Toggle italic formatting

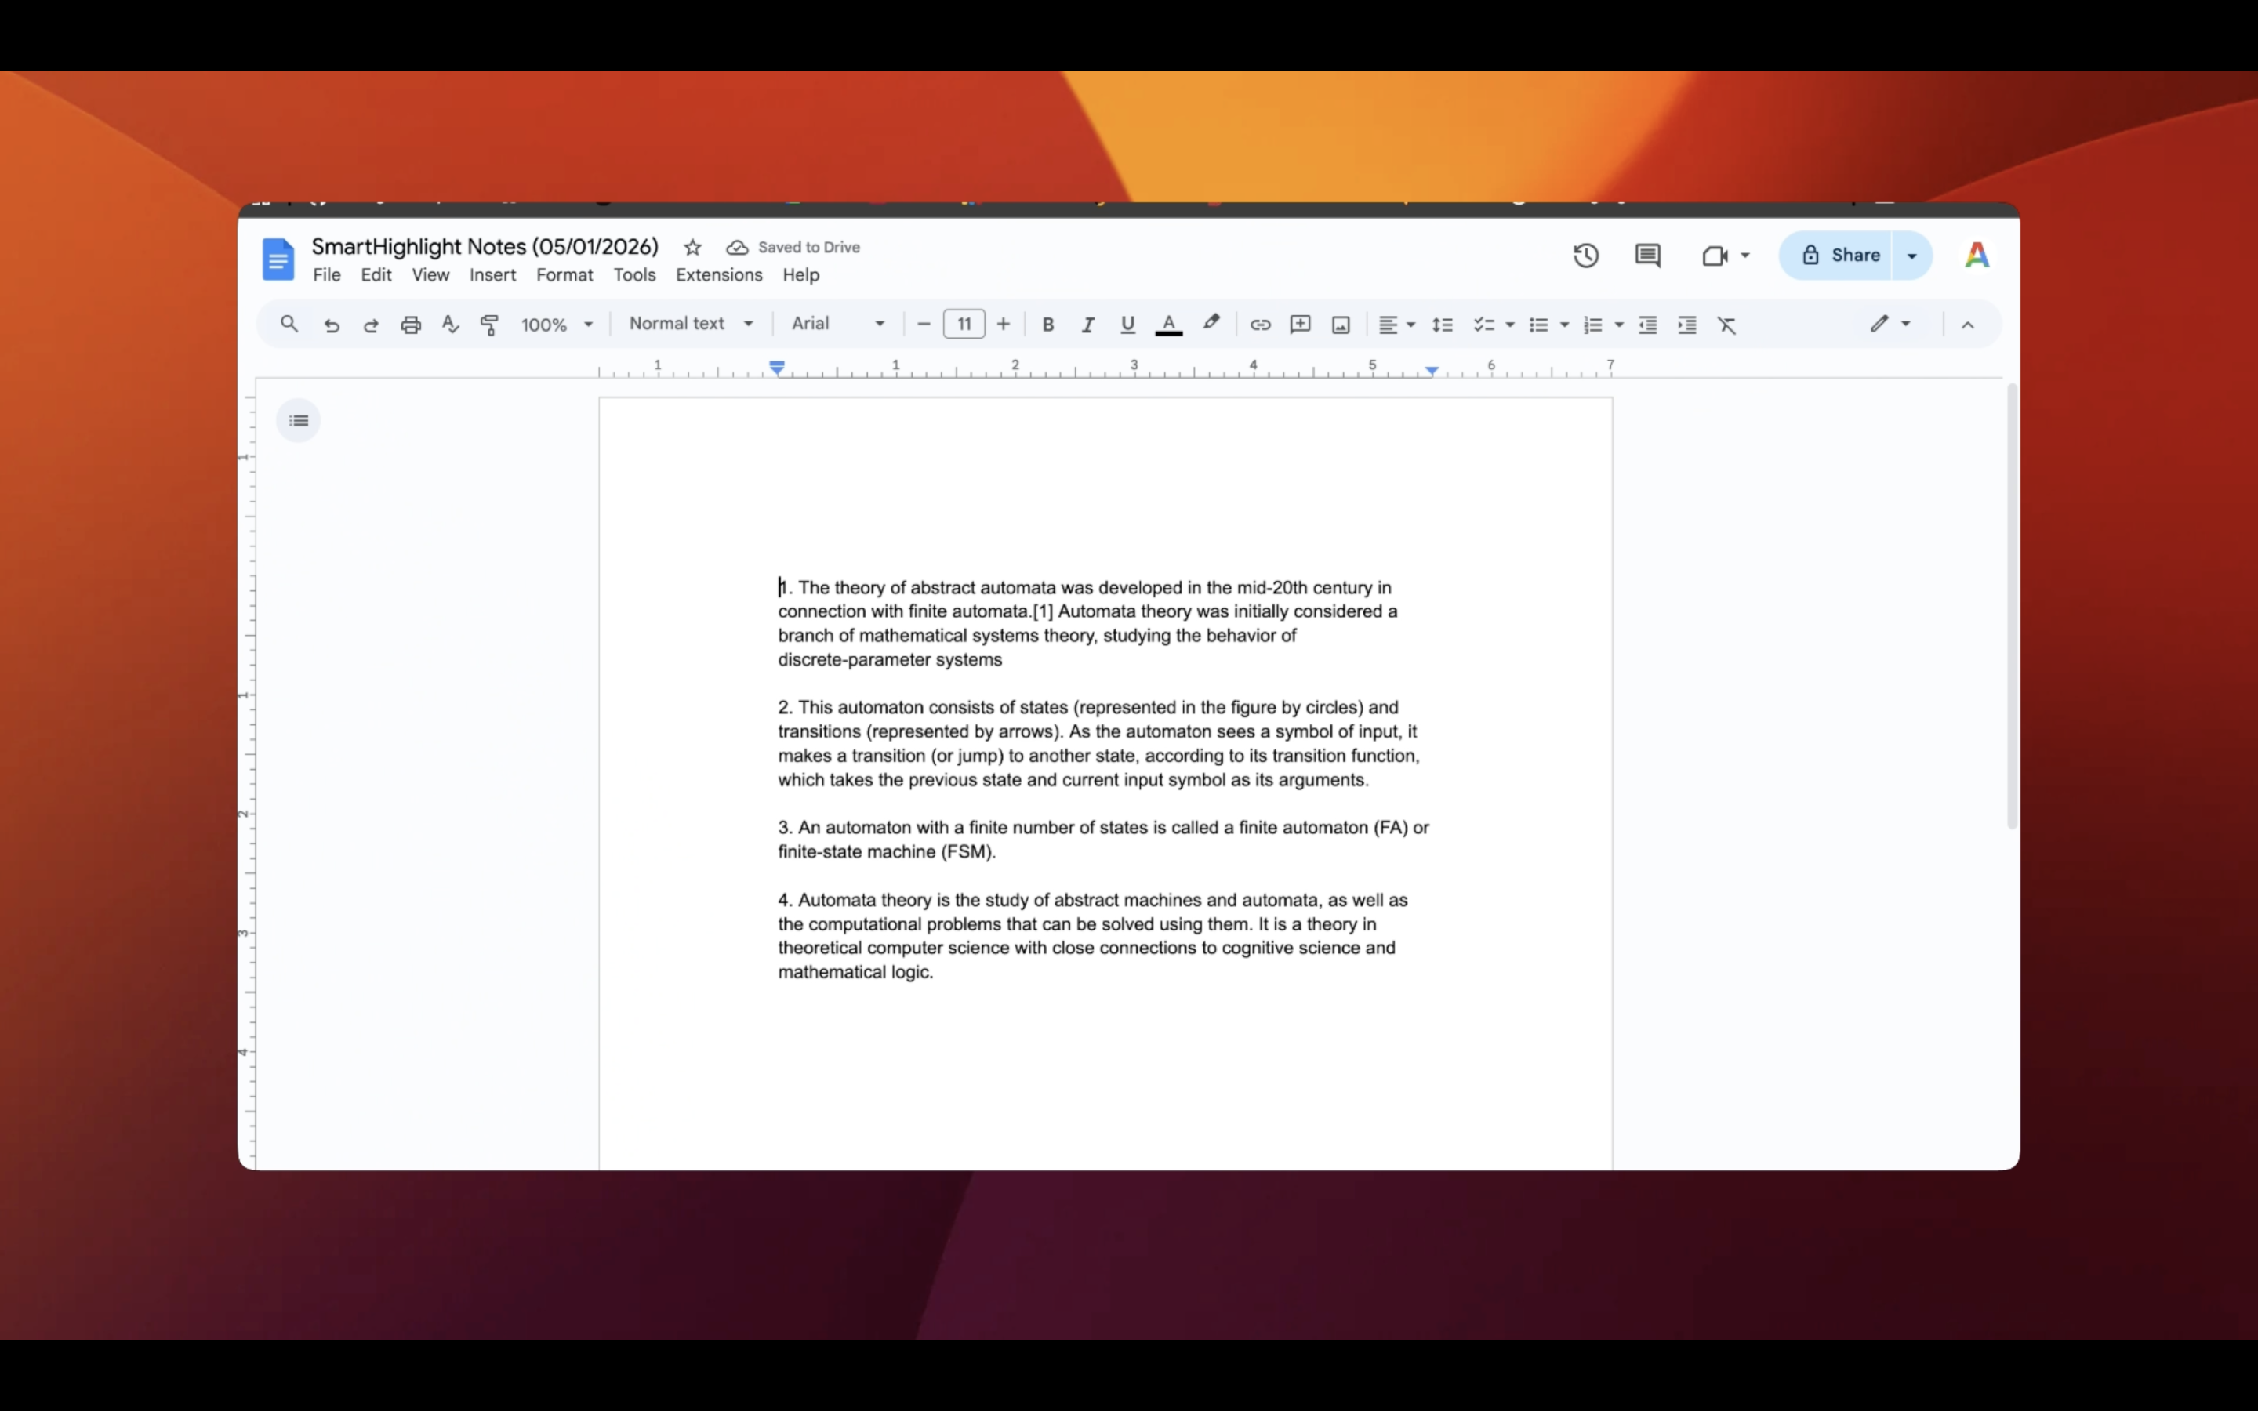coord(1087,325)
